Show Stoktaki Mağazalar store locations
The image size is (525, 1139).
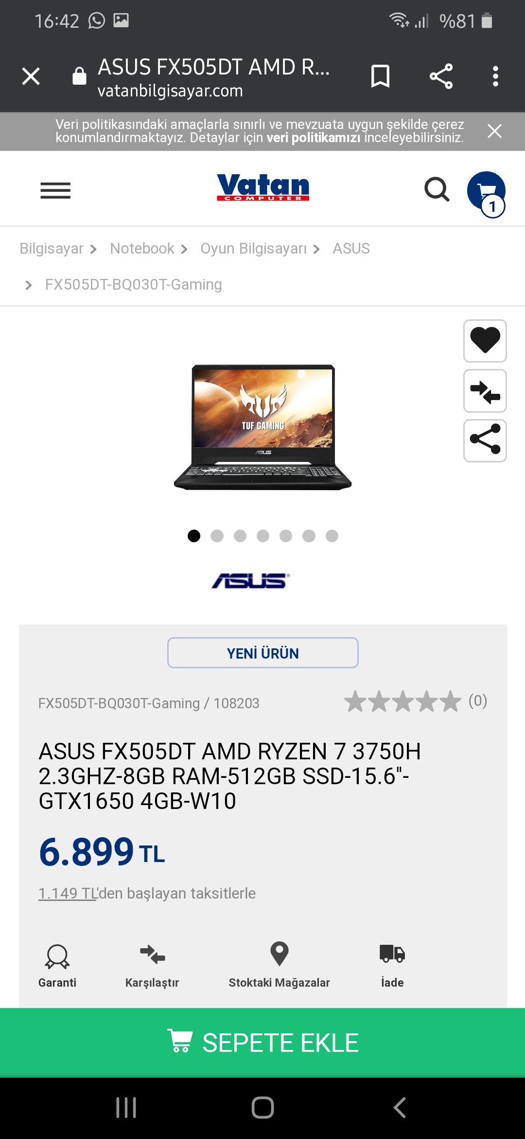click(x=279, y=965)
